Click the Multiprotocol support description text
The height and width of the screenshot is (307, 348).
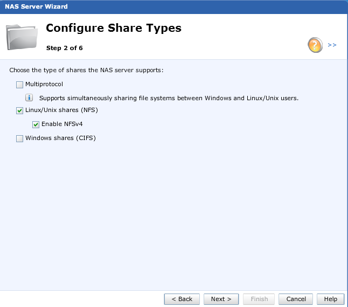point(169,98)
